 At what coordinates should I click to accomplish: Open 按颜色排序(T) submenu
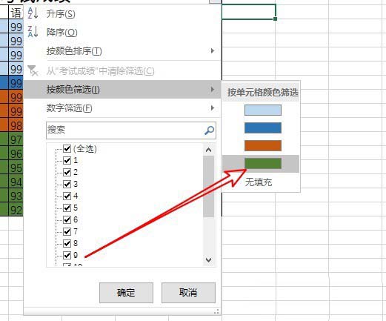click(122, 51)
